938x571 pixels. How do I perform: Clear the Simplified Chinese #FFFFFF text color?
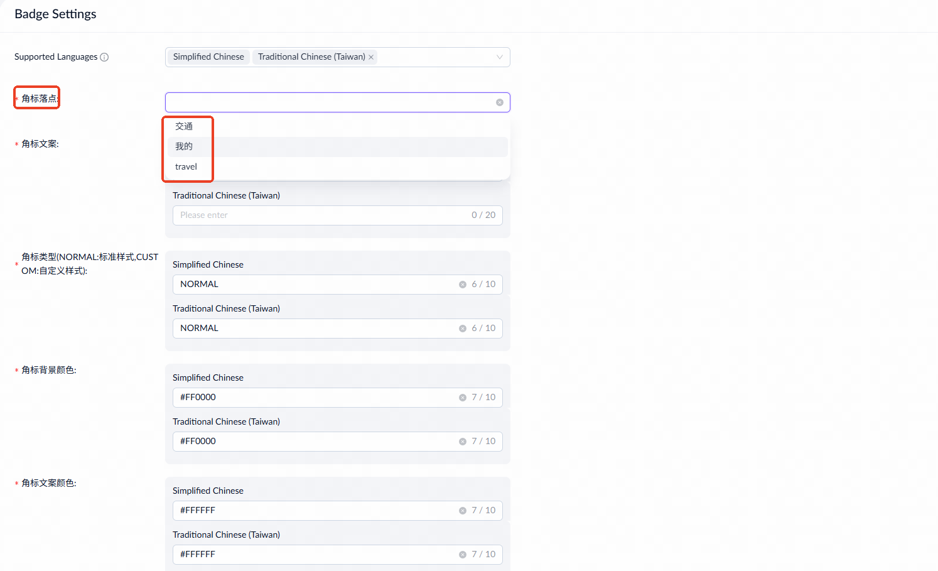(463, 511)
